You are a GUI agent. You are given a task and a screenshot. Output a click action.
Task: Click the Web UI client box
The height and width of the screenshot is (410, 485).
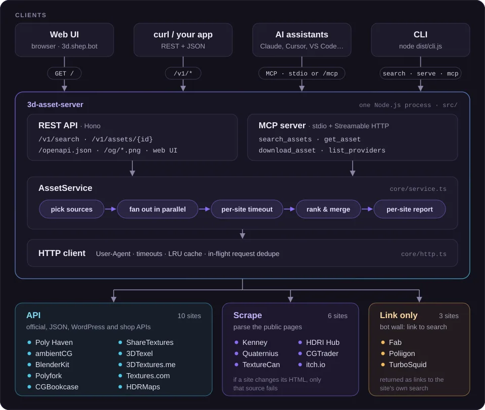click(x=64, y=40)
